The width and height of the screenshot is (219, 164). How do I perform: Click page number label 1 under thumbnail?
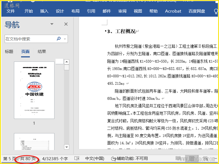pyautogui.click(x=34, y=123)
